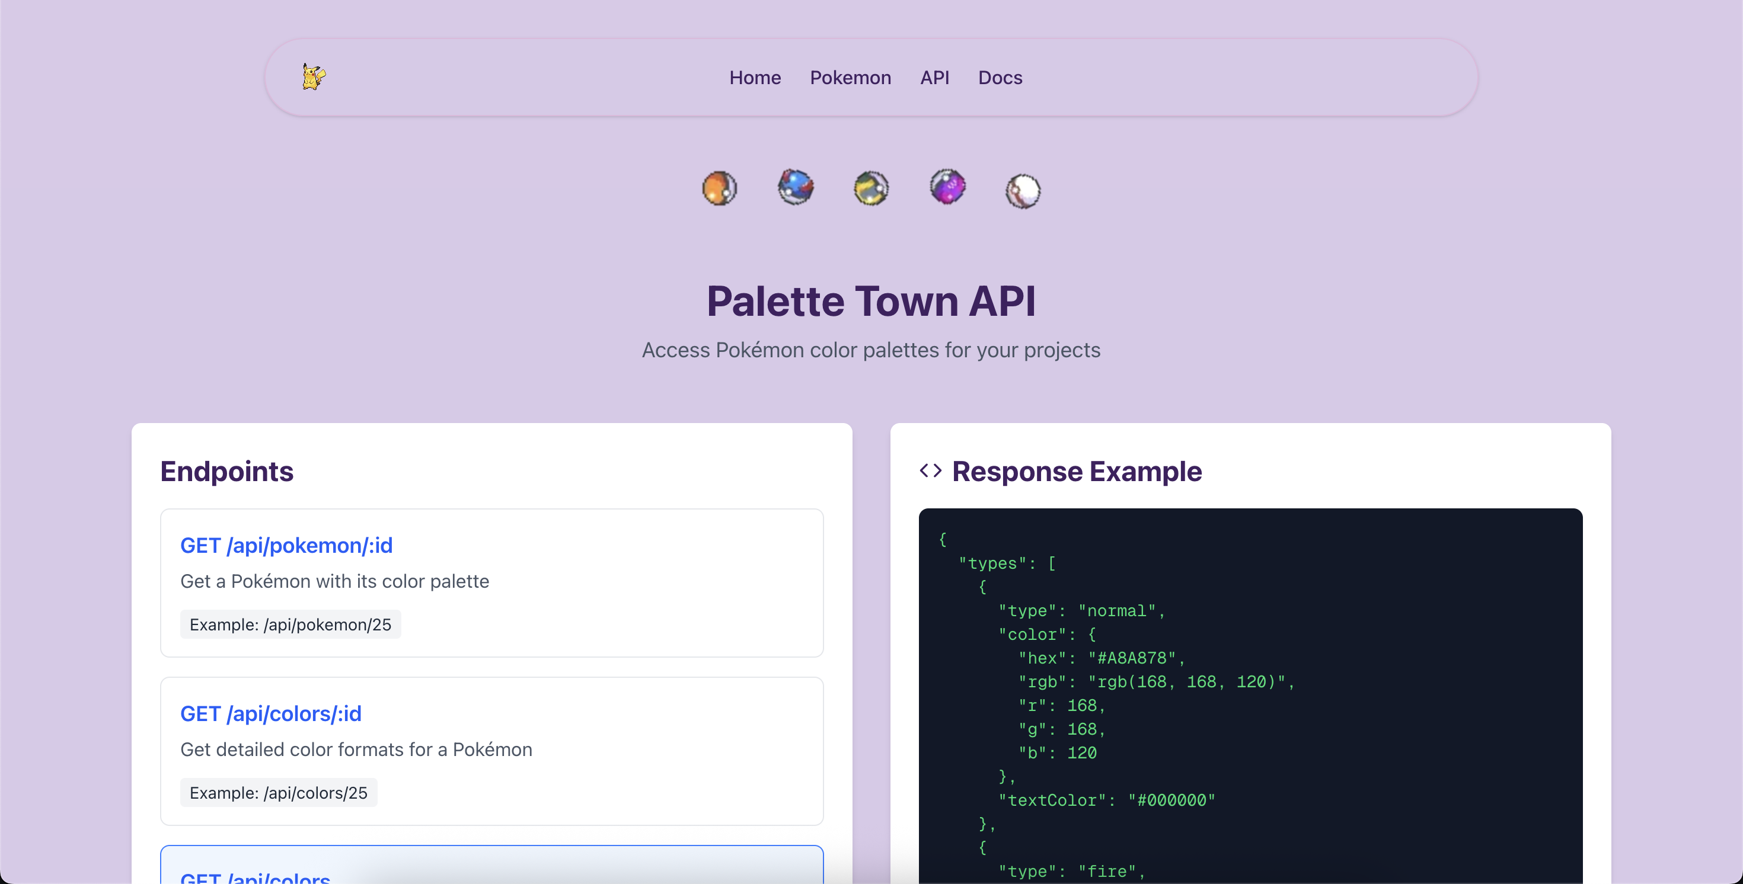
Task: Click the description Get detailed color formats for a Pokémon
Action: pos(356,750)
